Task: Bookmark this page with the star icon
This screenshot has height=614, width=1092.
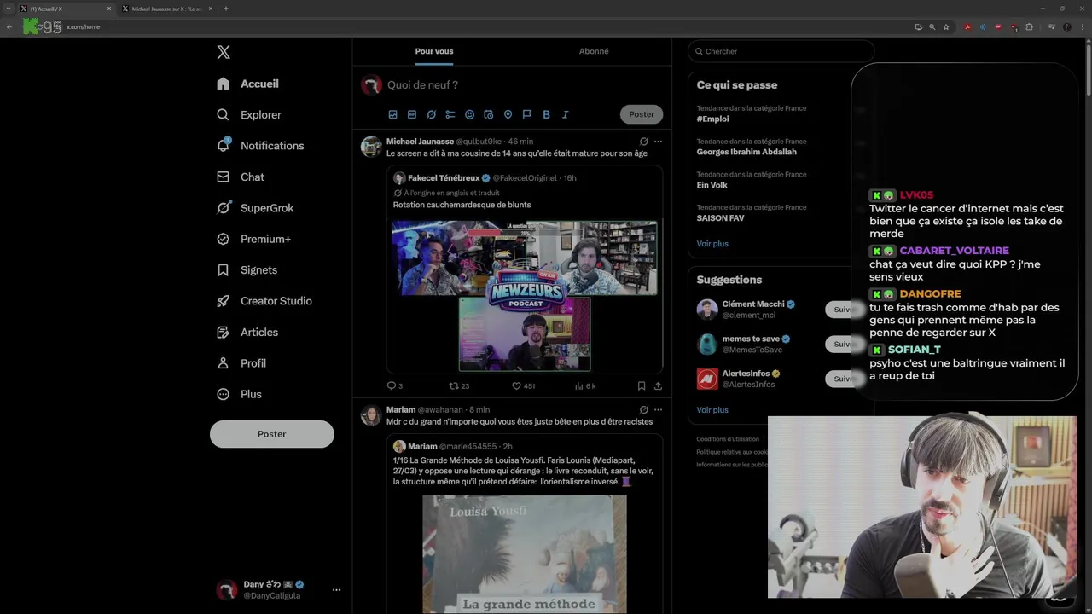Action: point(946,26)
